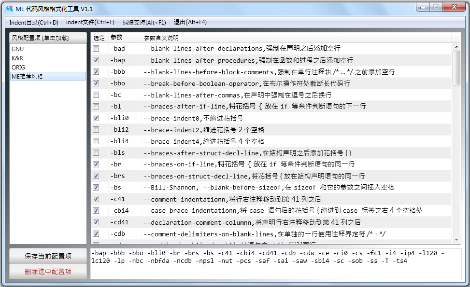Uncheck the -bap option checkbox

click(x=96, y=60)
